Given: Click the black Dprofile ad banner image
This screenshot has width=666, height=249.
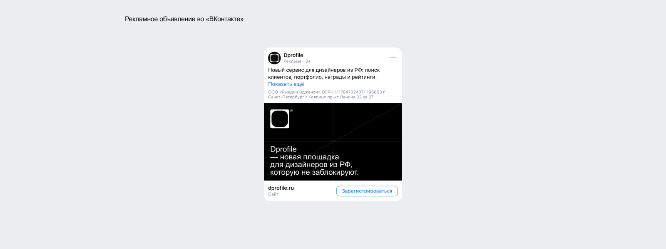Looking at the screenshot, I should [x=333, y=142].
